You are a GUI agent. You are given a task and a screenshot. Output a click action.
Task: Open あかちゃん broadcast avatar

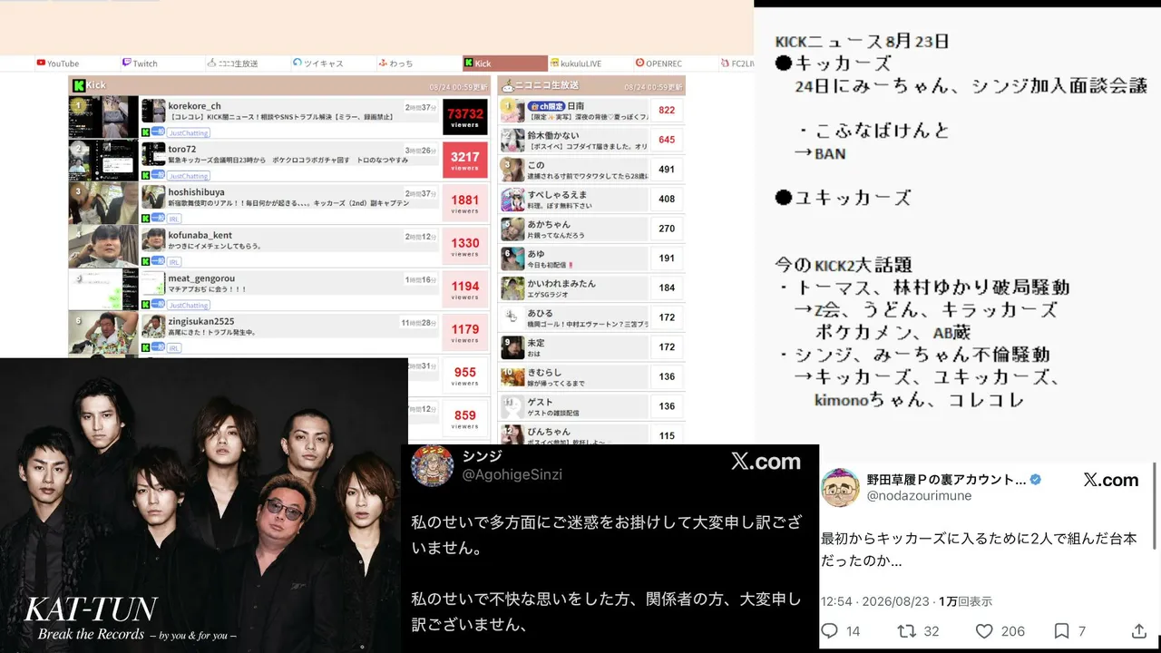pos(513,229)
